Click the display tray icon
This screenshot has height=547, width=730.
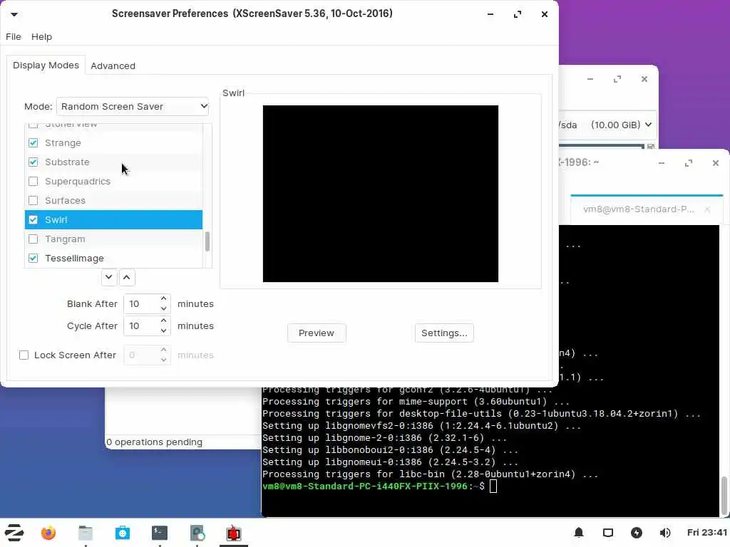608,533
